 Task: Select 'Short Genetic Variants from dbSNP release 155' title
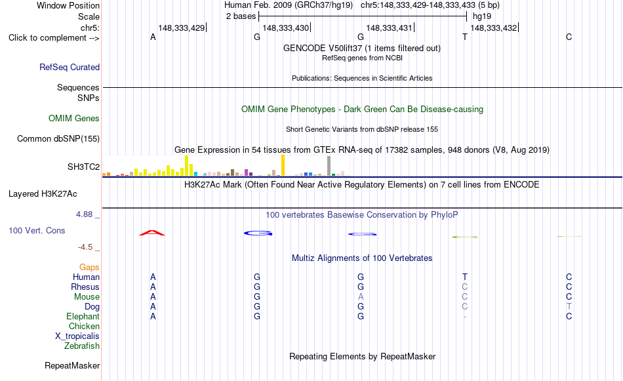[x=362, y=130]
